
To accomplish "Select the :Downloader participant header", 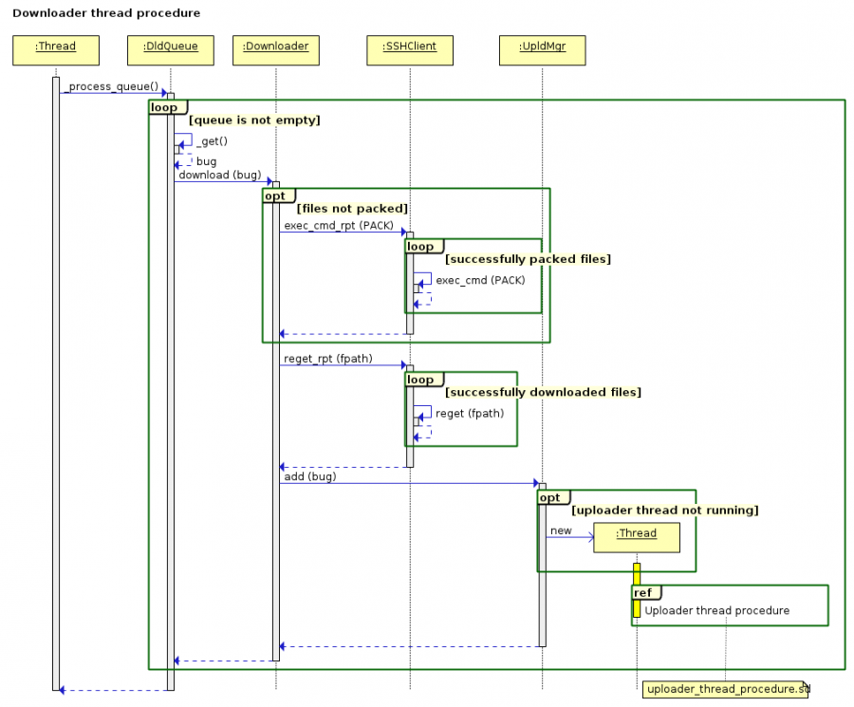I will pyautogui.click(x=275, y=48).
